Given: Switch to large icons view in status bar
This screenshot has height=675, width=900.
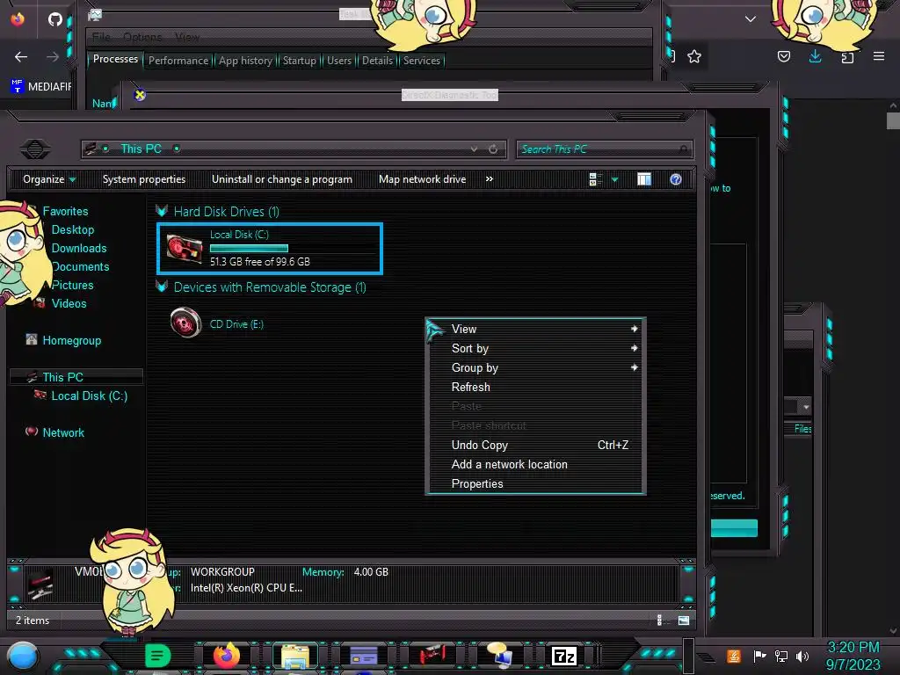Looking at the screenshot, I should [684, 620].
